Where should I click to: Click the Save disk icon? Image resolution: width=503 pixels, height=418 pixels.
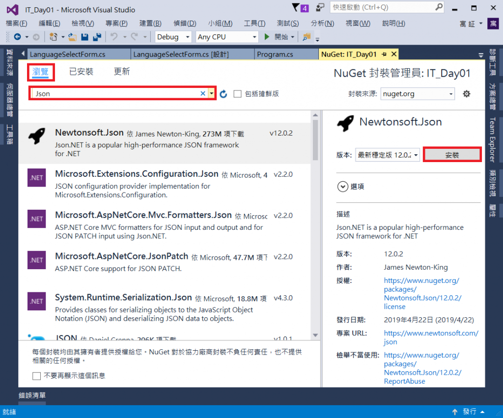click(x=84, y=37)
